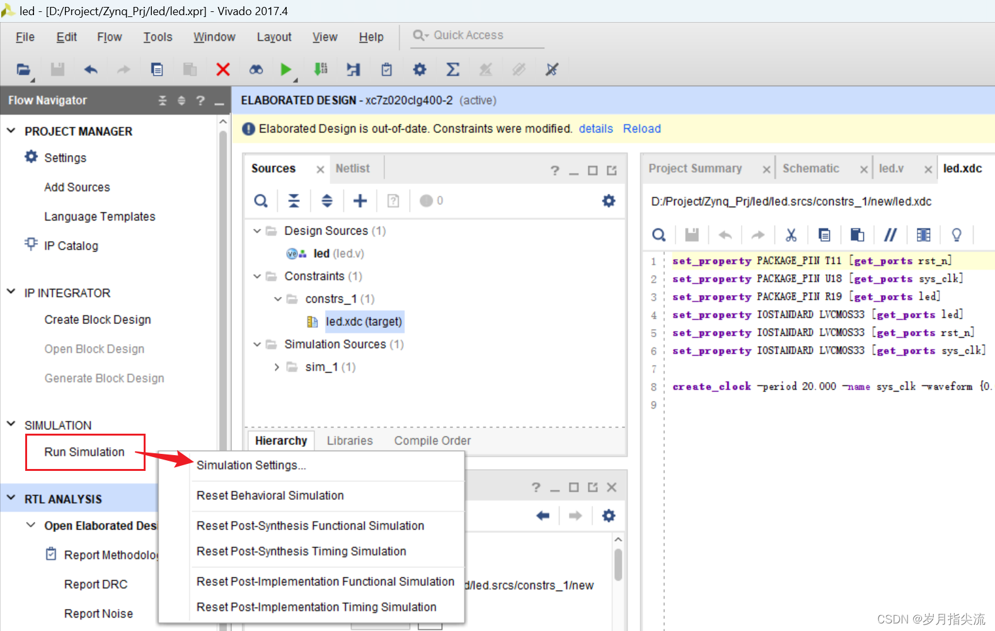The height and width of the screenshot is (631, 995).
Task: Switch to the Schematic tab
Action: (x=810, y=168)
